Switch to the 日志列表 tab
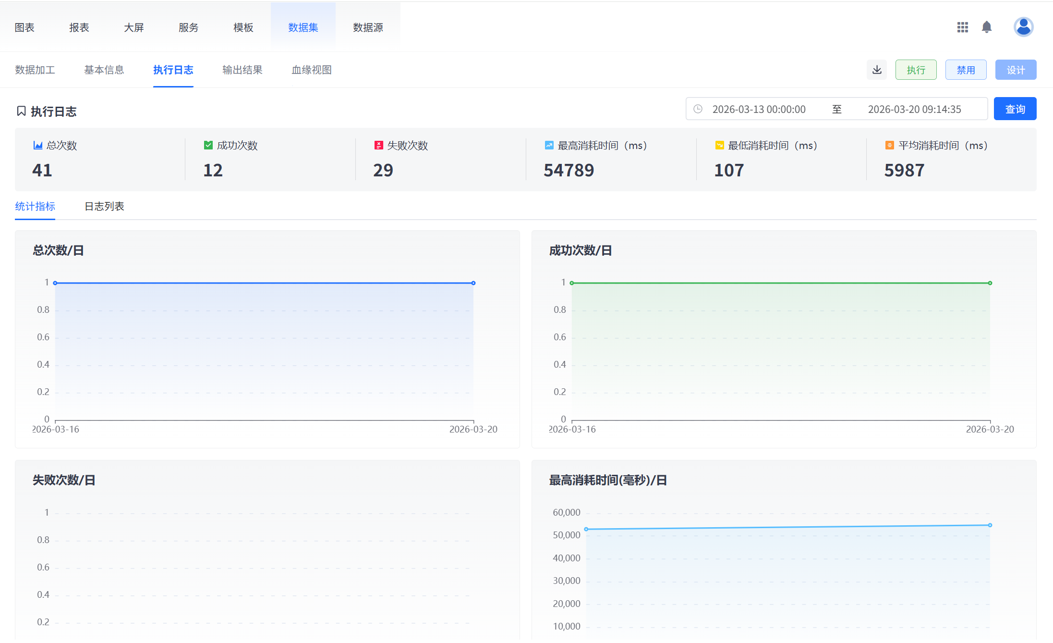1053x643 pixels. (x=104, y=206)
